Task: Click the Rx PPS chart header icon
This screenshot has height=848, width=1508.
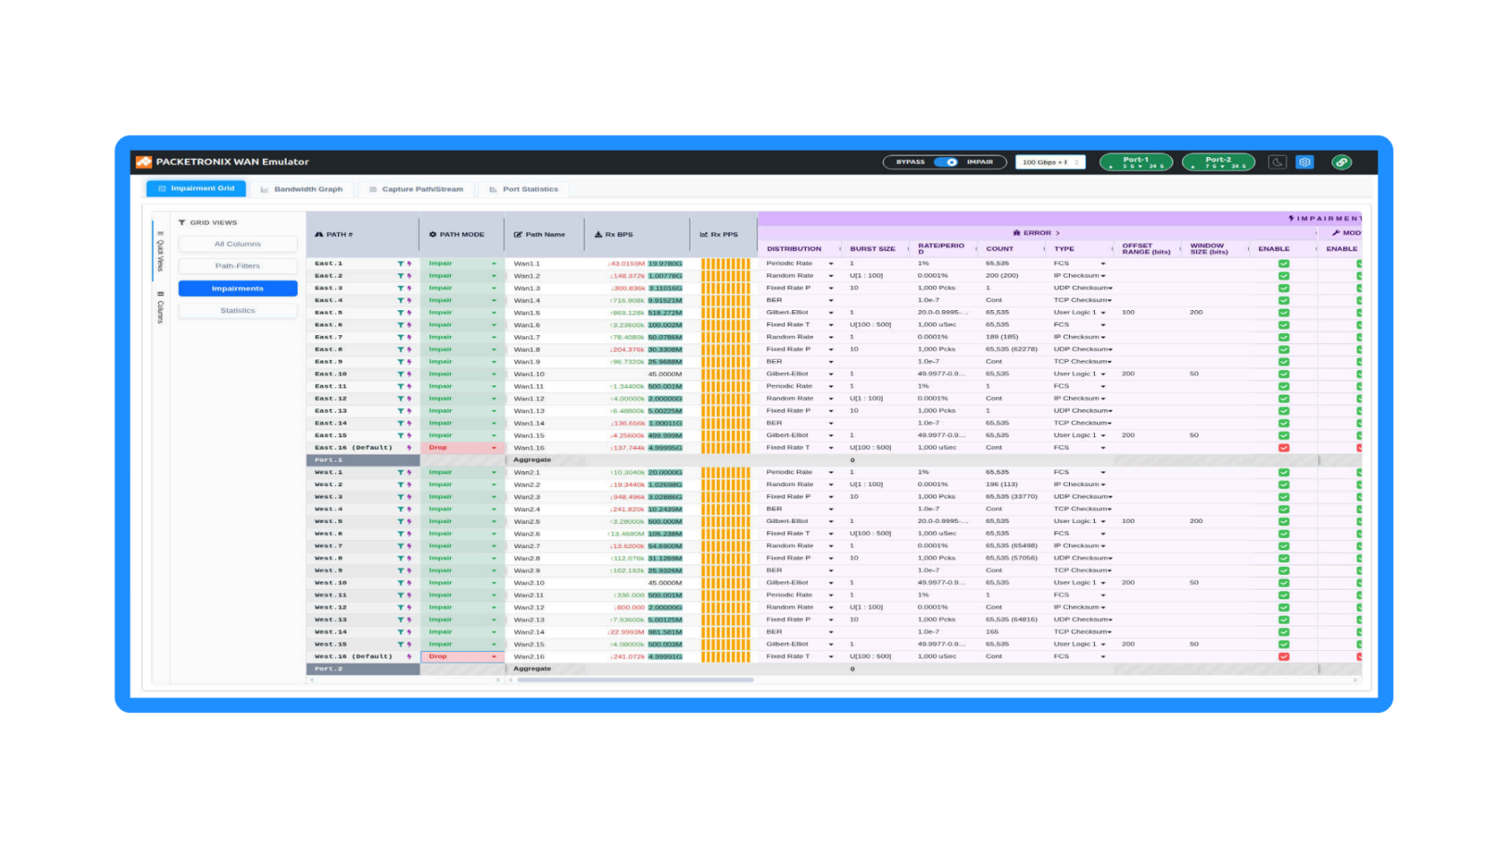Action: [x=704, y=235]
